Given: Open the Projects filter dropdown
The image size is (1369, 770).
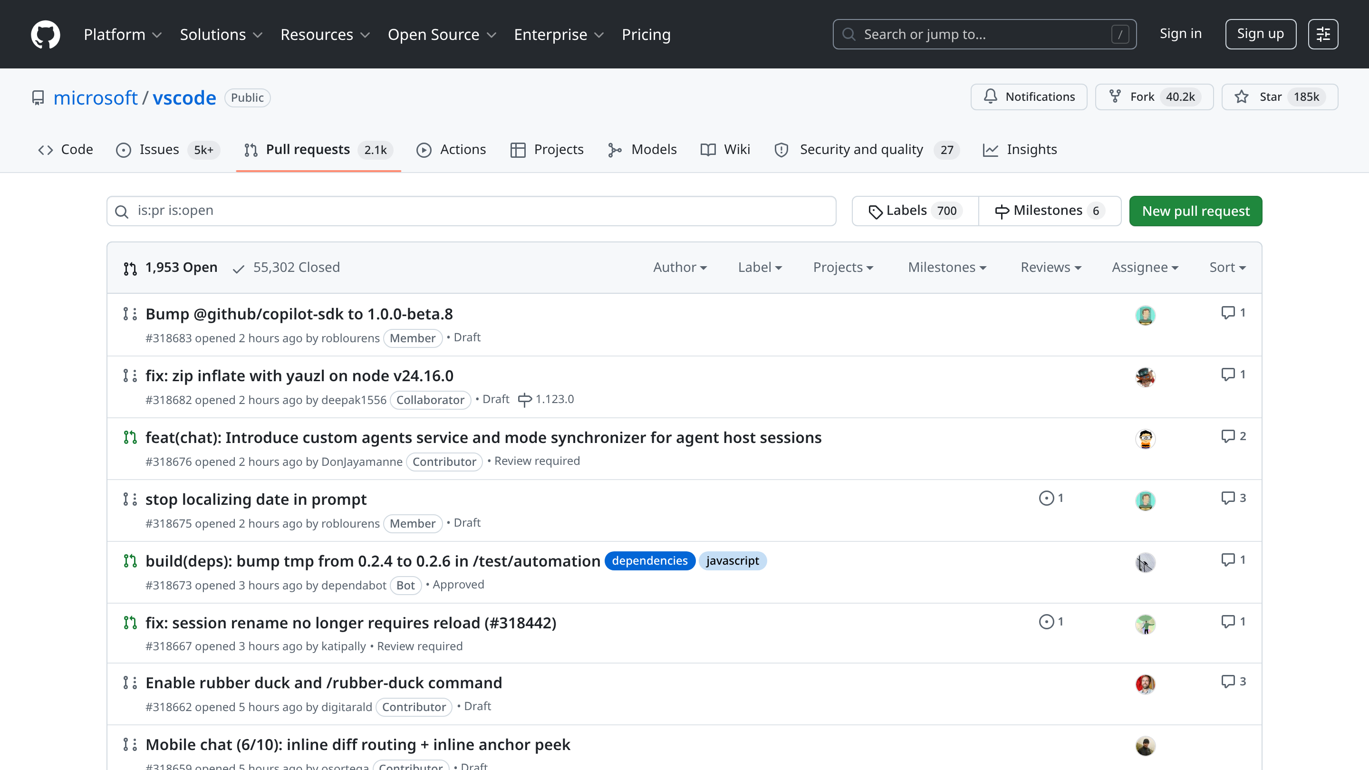Looking at the screenshot, I should 843,267.
